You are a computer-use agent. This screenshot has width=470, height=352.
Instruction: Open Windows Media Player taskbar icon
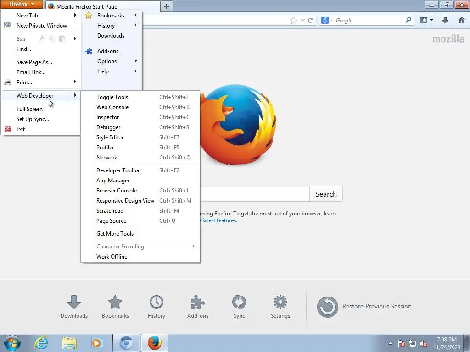coord(97,343)
